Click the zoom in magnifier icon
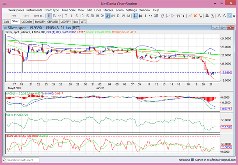 click(219, 16)
